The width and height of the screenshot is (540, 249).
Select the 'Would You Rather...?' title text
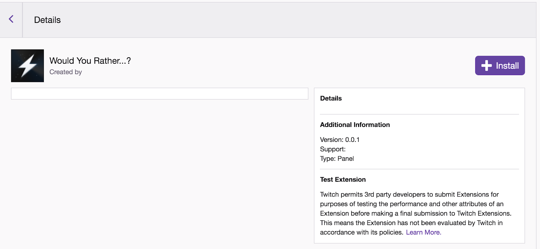[x=90, y=61]
